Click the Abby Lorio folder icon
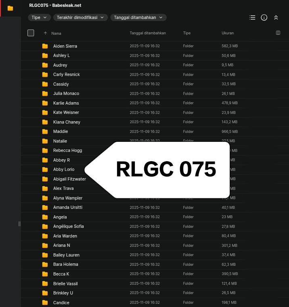 tap(45, 170)
